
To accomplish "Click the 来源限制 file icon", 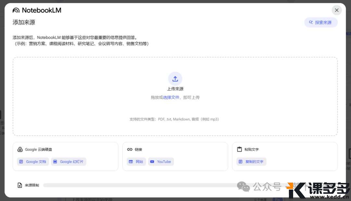I will [20, 185].
